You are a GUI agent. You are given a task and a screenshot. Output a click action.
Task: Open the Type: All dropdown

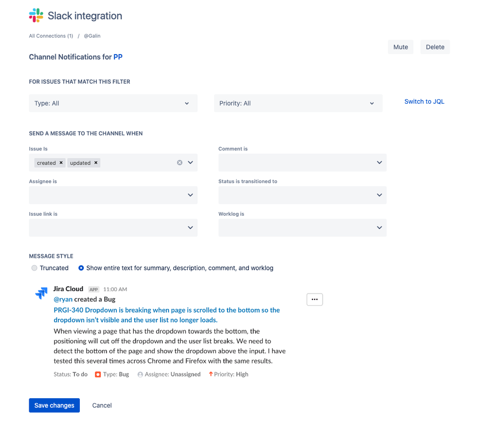tap(113, 103)
